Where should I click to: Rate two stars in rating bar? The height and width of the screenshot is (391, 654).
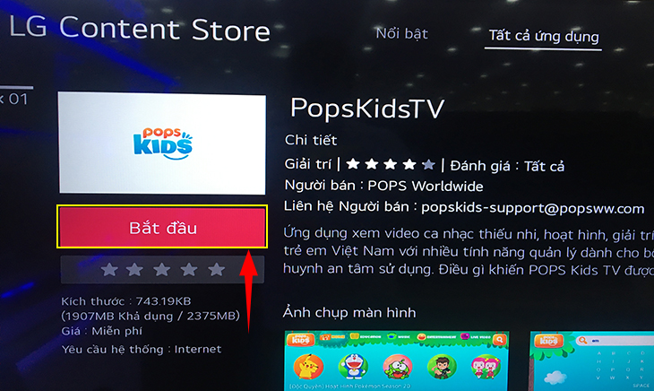pyautogui.click(x=134, y=270)
